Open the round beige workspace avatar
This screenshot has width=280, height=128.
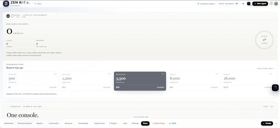271,4
